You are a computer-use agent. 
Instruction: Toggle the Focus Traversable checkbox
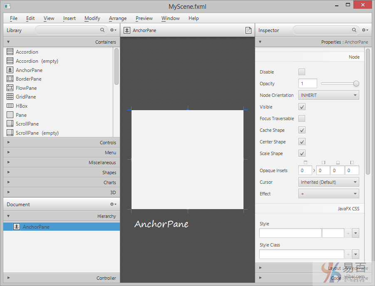coord(302,118)
